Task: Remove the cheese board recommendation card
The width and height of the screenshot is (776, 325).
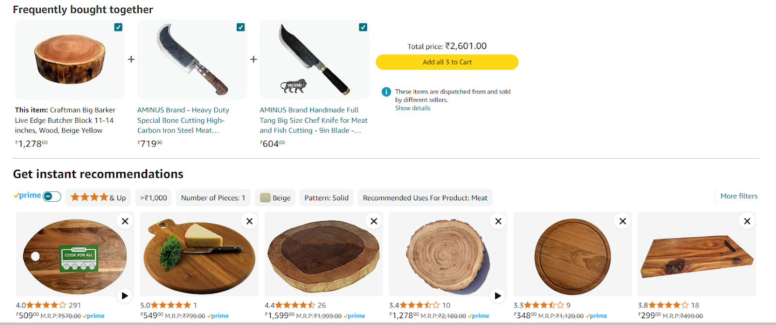Action: [x=249, y=221]
